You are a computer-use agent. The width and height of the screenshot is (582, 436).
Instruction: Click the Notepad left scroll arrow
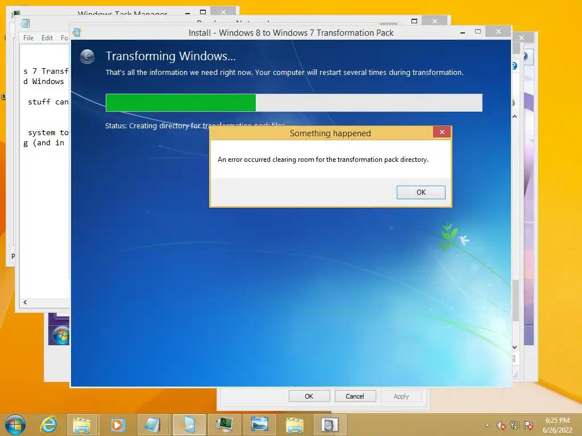[25, 302]
